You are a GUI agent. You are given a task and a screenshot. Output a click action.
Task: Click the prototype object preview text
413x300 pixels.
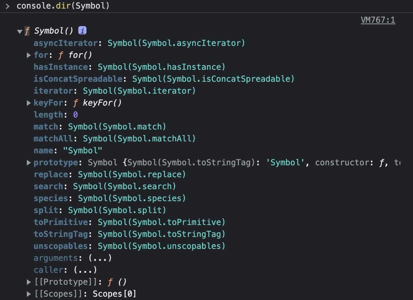244,163
